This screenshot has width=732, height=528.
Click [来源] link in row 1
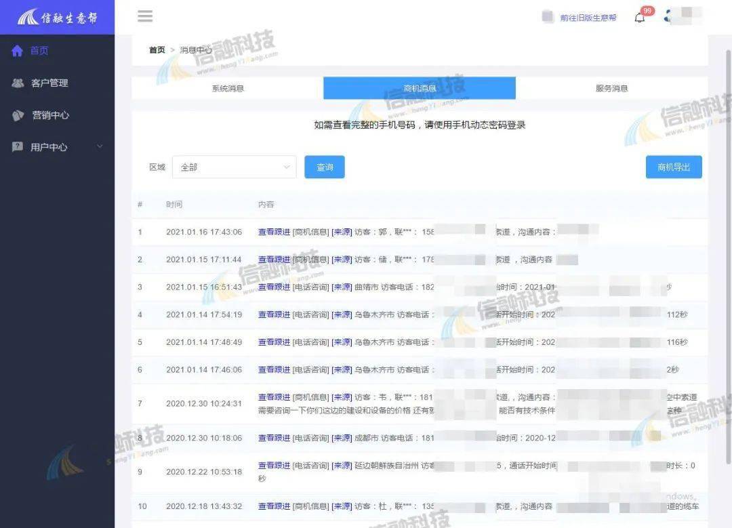point(342,232)
